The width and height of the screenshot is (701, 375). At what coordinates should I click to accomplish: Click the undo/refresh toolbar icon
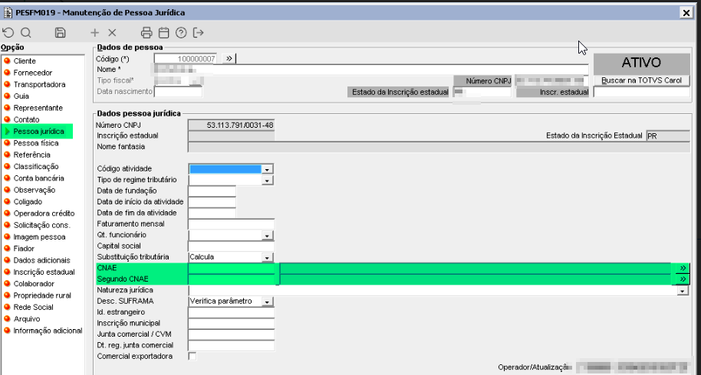(x=8, y=33)
